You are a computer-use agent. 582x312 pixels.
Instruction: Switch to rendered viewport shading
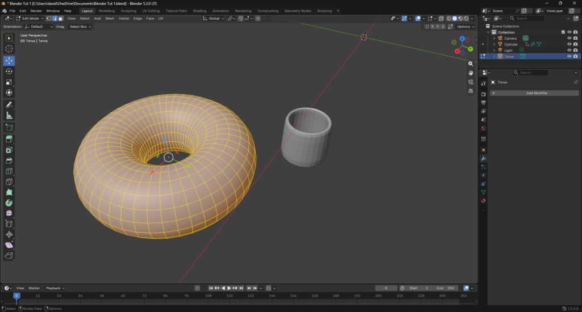tap(466, 19)
